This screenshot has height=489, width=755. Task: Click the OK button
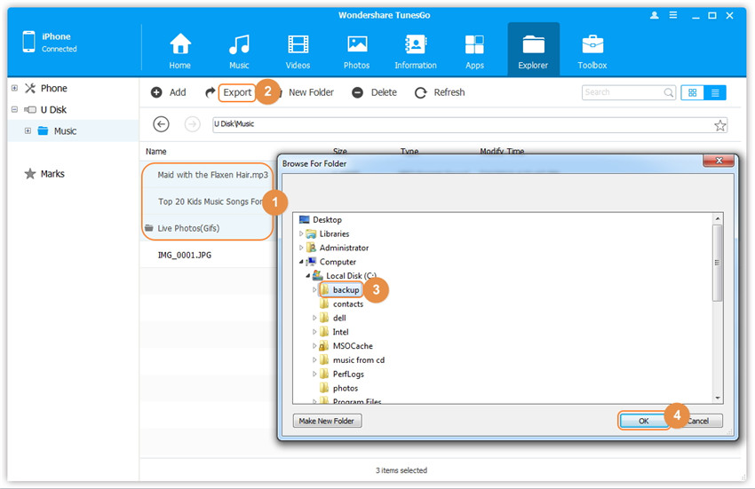643,421
